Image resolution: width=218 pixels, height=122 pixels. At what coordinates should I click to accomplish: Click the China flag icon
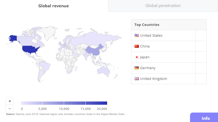(x=136, y=46)
